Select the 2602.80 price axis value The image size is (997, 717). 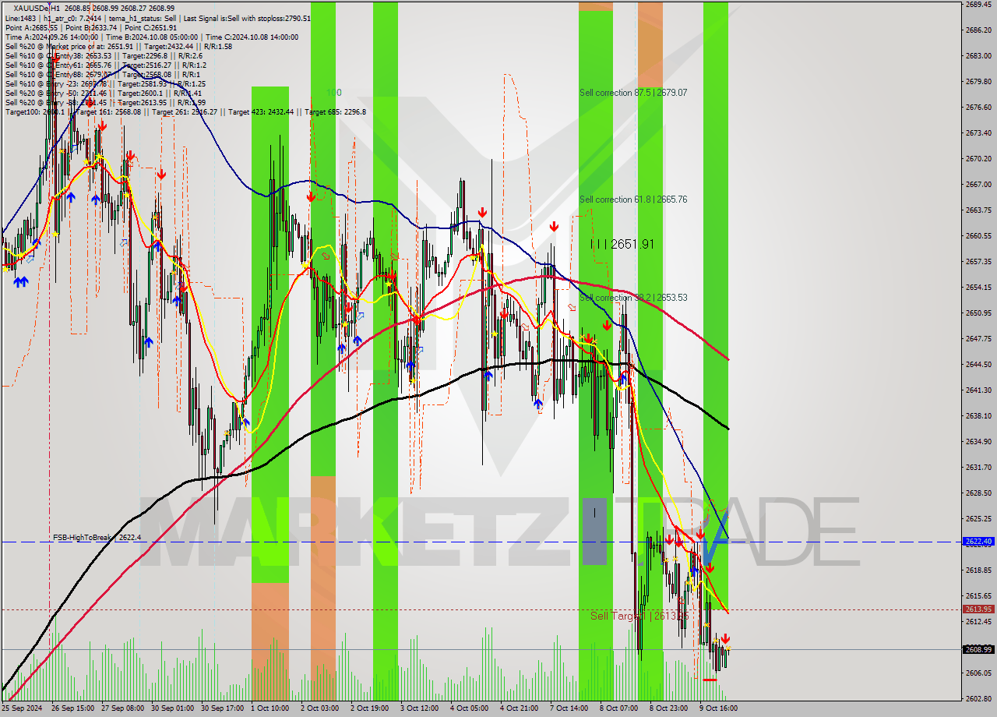pyautogui.click(x=978, y=698)
